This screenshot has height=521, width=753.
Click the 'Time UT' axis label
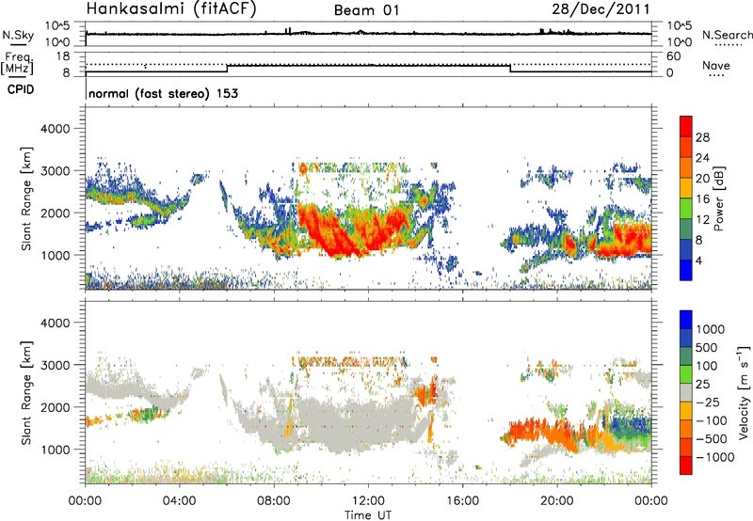368,515
